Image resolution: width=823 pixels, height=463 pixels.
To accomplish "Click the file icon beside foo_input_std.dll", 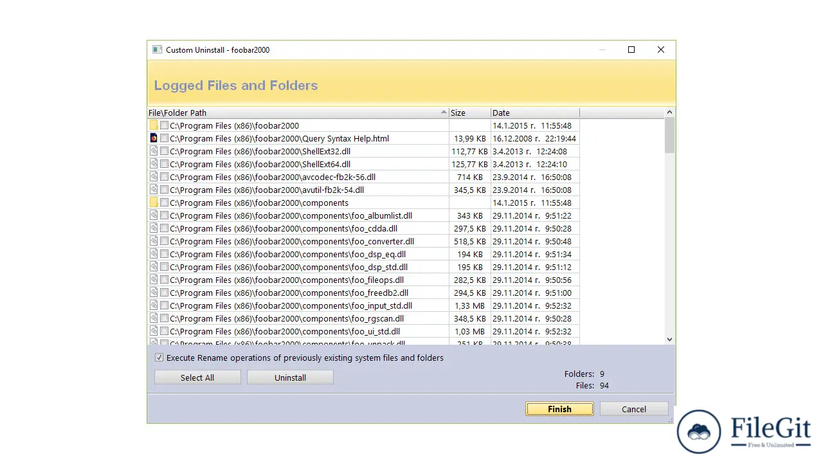I will tap(154, 305).
